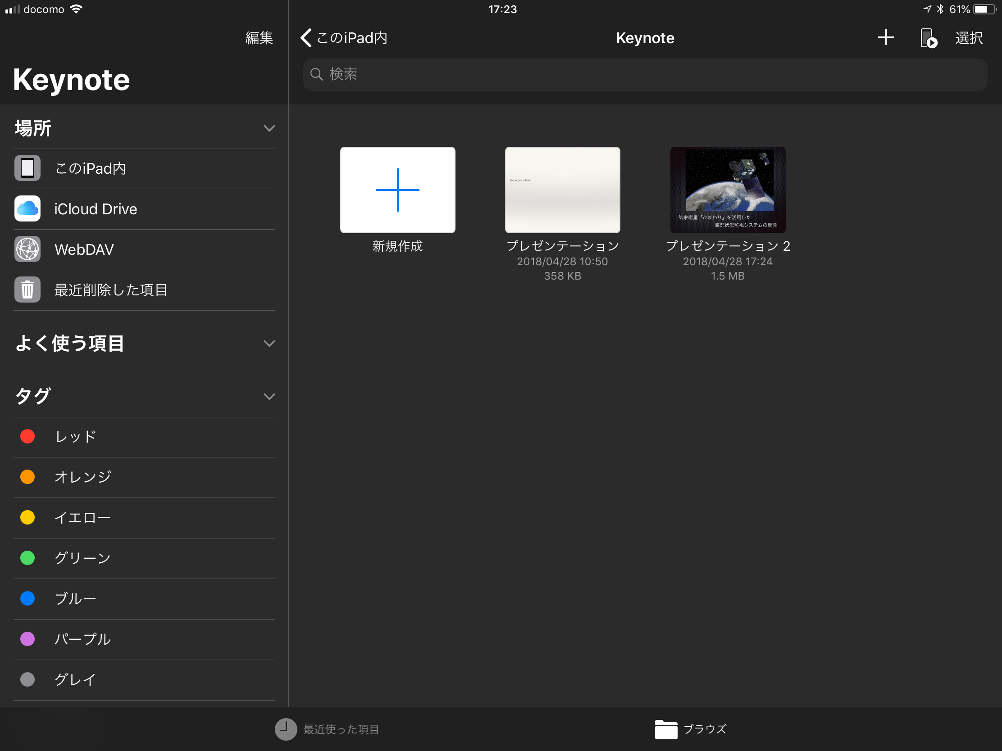Filter by オレンジ tag label
Viewport: 1002px width, 751px height.
pos(82,477)
